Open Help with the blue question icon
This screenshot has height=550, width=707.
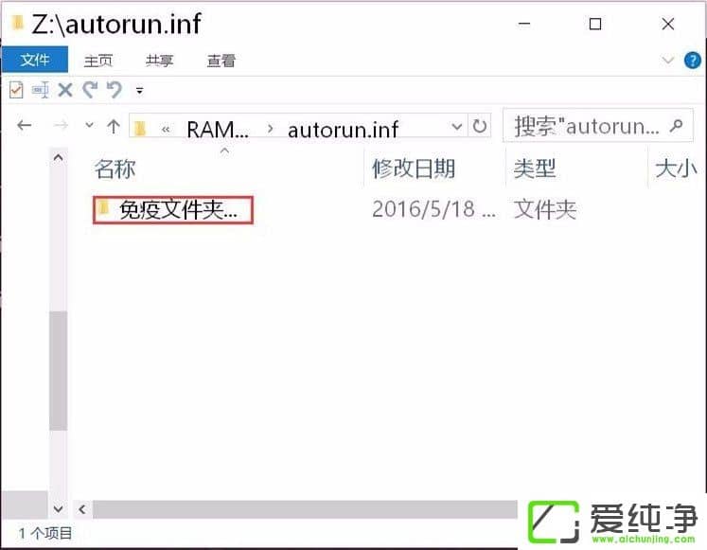click(x=692, y=60)
